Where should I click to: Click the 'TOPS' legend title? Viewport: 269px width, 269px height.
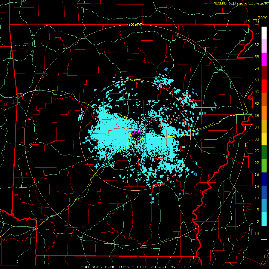click(x=263, y=18)
